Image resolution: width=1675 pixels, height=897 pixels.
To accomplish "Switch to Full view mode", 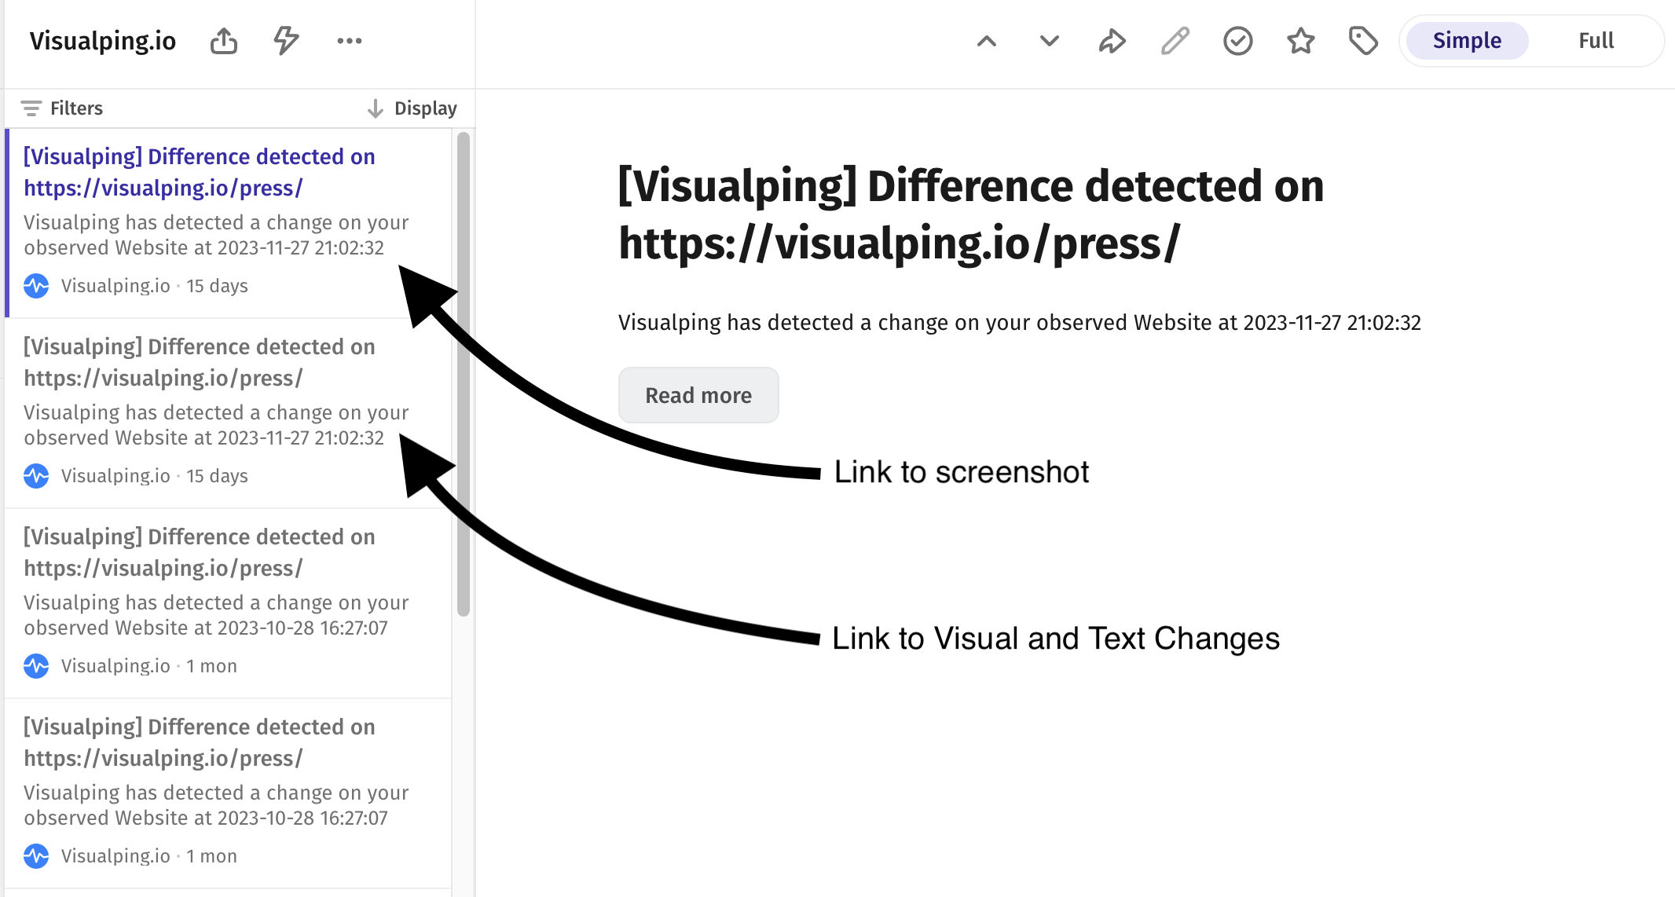I will [1596, 41].
